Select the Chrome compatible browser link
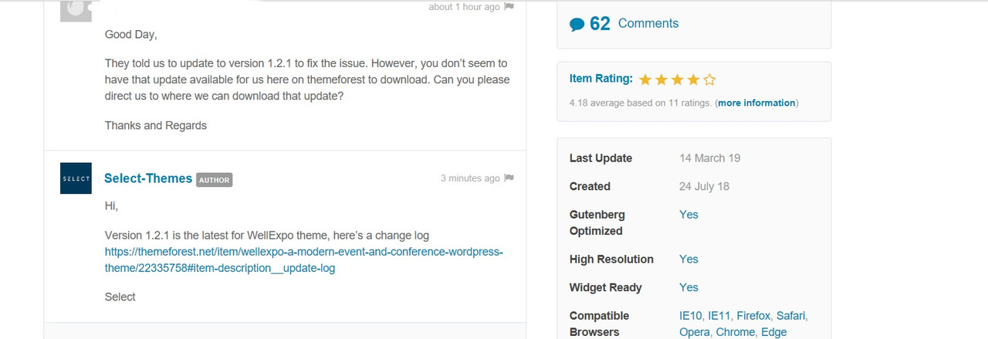The width and height of the screenshot is (988, 339). coord(735,332)
